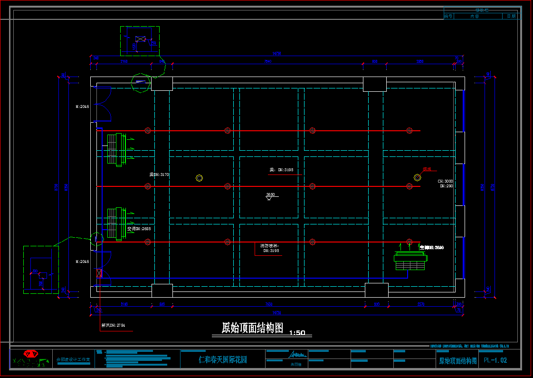Viewport: 533px width, 378px height.
Task: Select the red crossed fresh air vent symbol
Action: click(99, 273)
